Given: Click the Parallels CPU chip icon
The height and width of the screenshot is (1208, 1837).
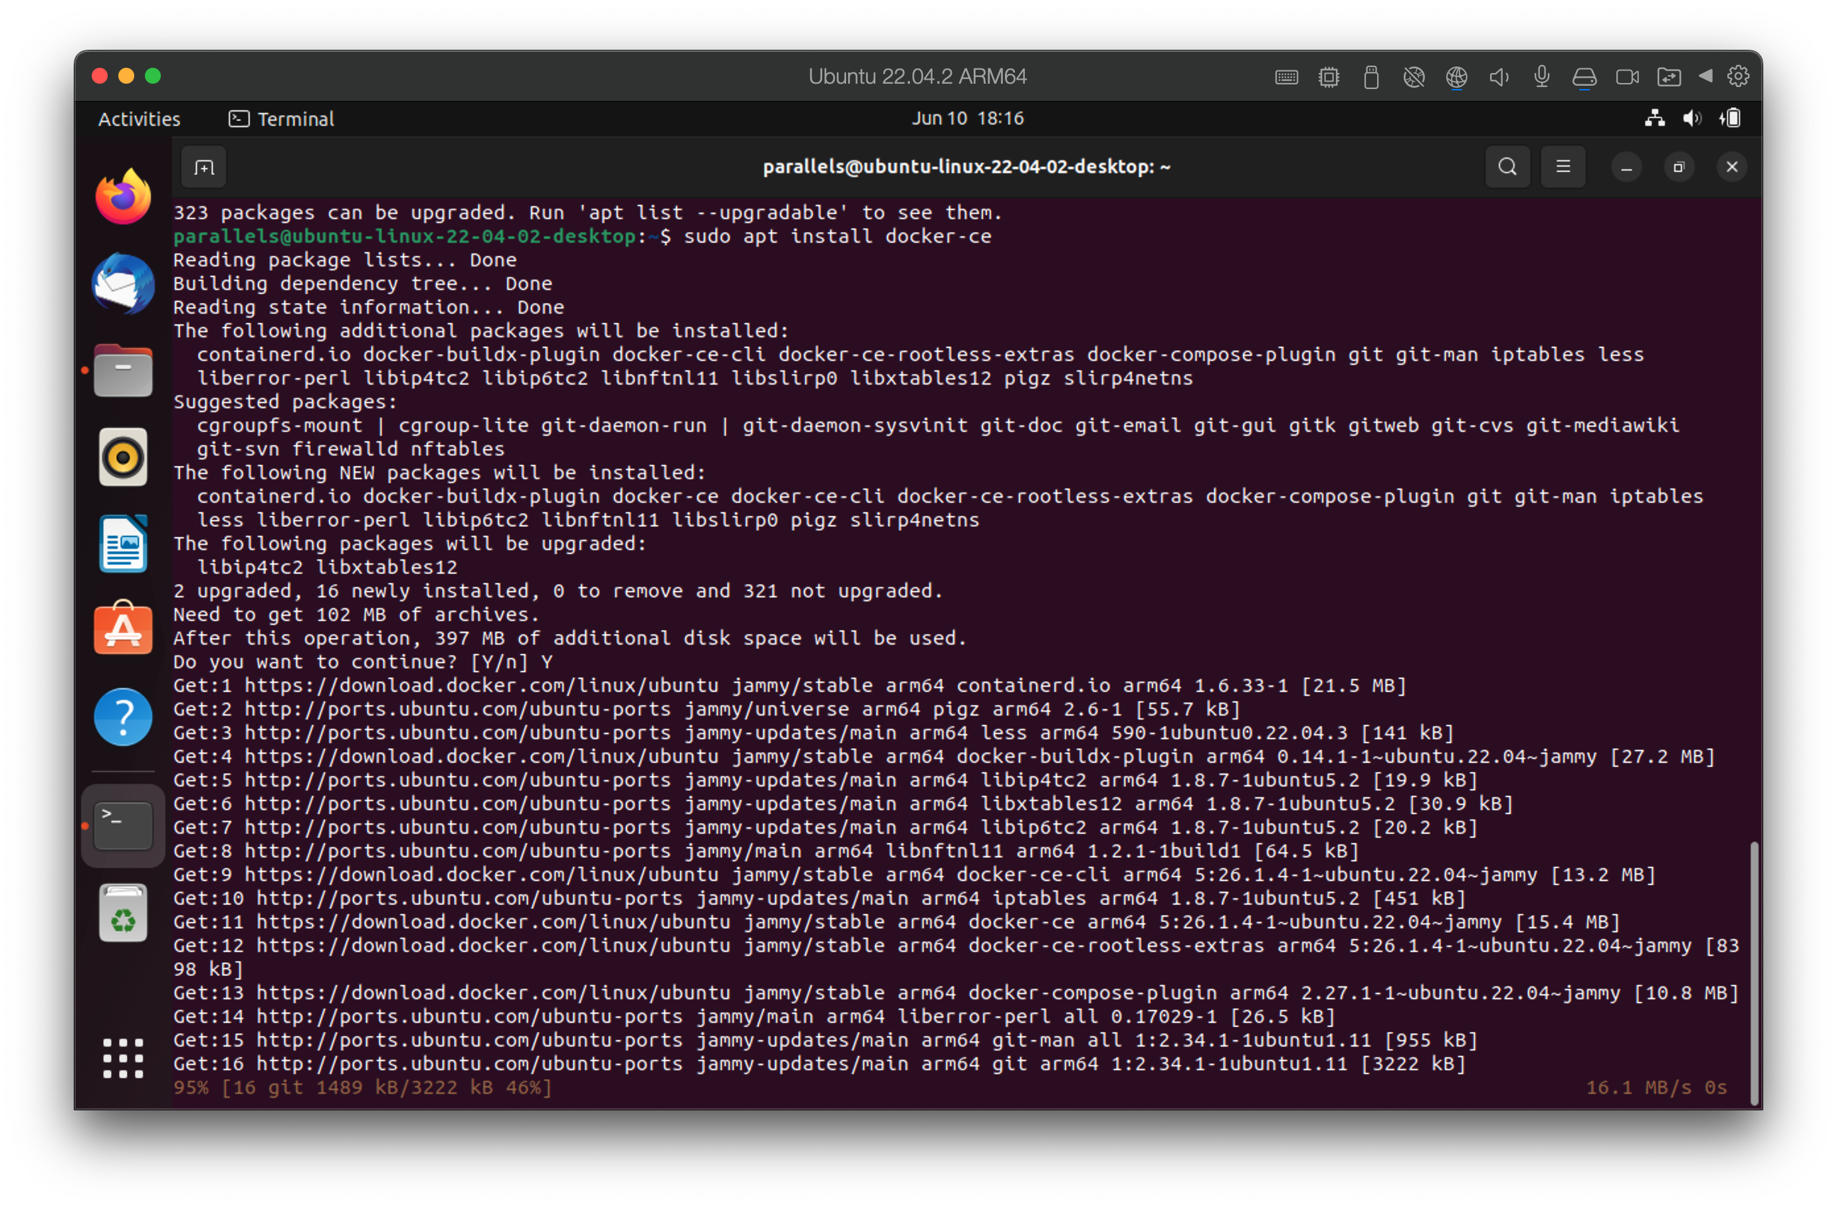Looking at the screenshot, I should [x=1329, y=76].
